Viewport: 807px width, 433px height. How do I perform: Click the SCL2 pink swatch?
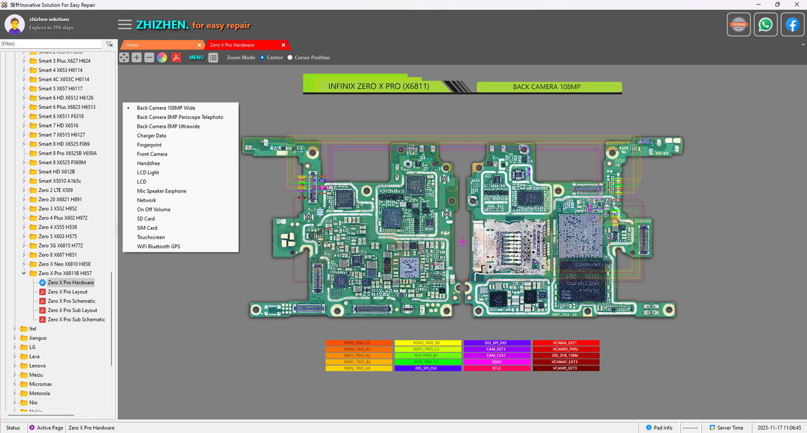point(496,368)
